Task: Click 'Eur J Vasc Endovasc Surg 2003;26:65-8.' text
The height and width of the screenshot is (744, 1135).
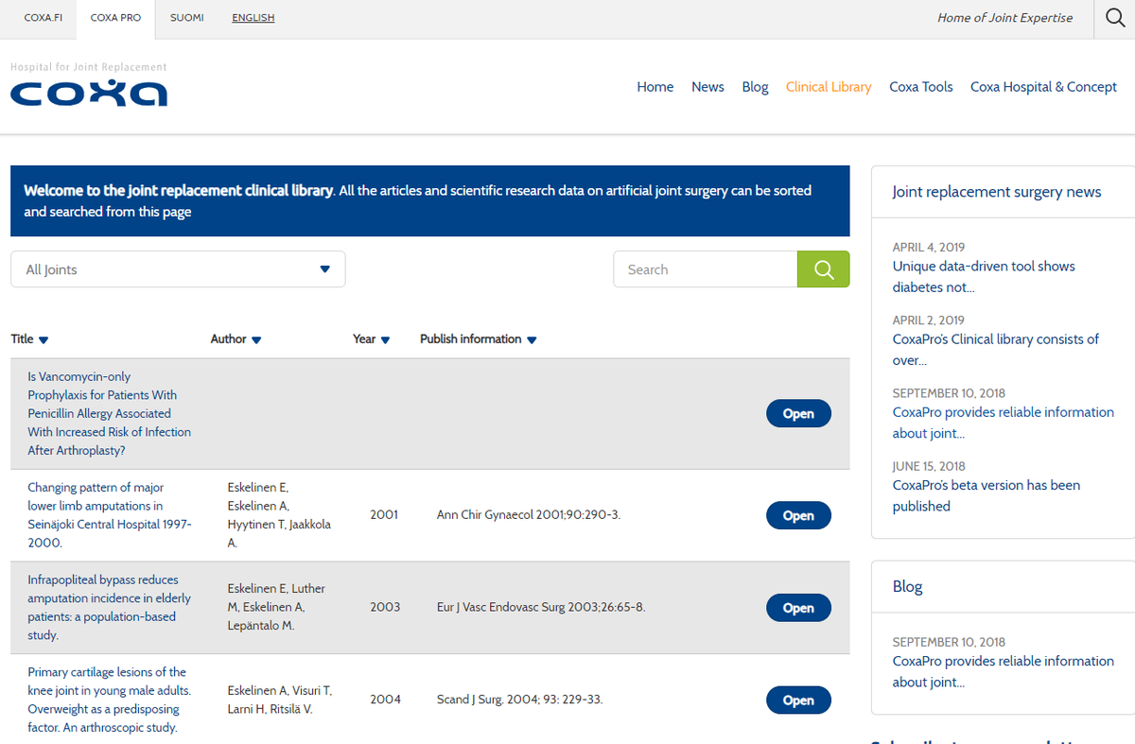Action: (541, 608)
